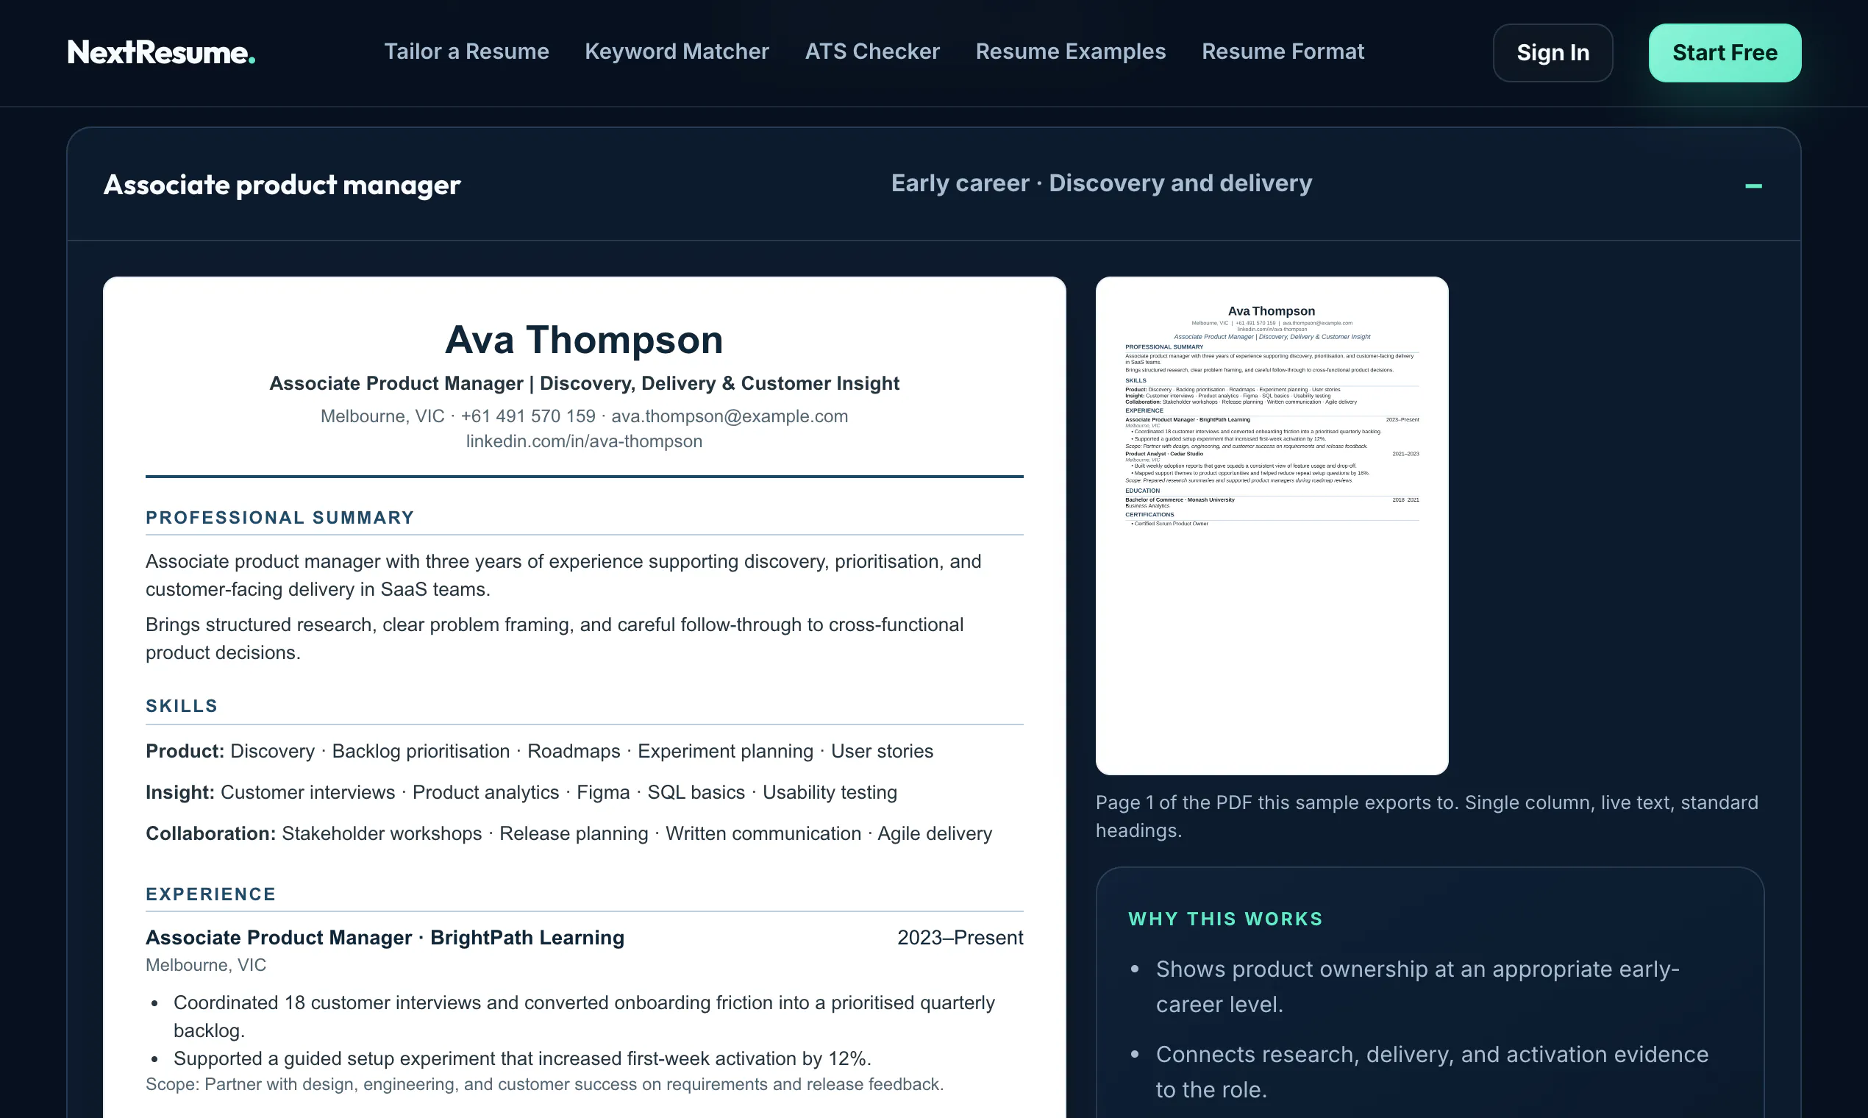
Task: Open Resume Examples
Action: pyautogui.click(x=1070, y=51)
